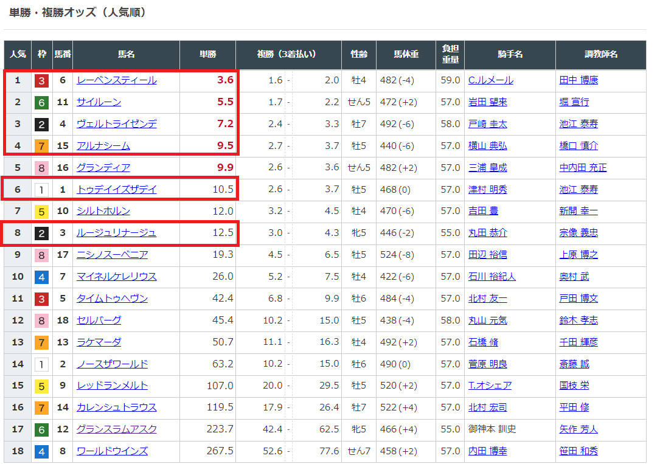Viewport: 660px width, 464px height.
Task: Click the 人気 column header
Action: (18, 55)
